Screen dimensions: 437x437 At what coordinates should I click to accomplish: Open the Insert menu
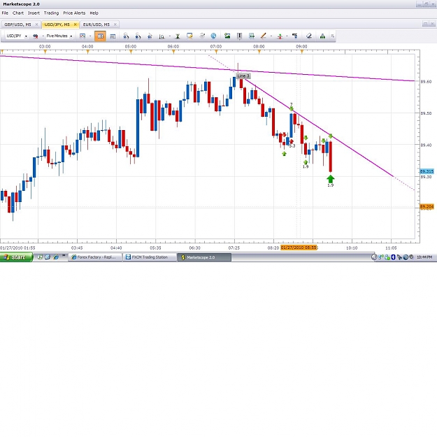pyautogui.click(x=34, y=13)
